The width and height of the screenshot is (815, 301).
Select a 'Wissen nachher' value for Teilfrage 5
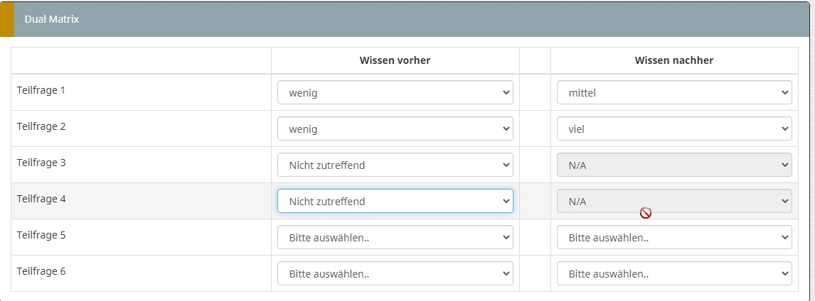673,237
